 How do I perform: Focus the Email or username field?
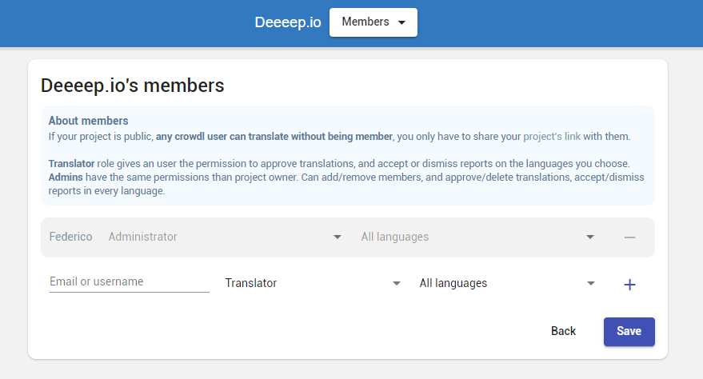pos(129,281)
